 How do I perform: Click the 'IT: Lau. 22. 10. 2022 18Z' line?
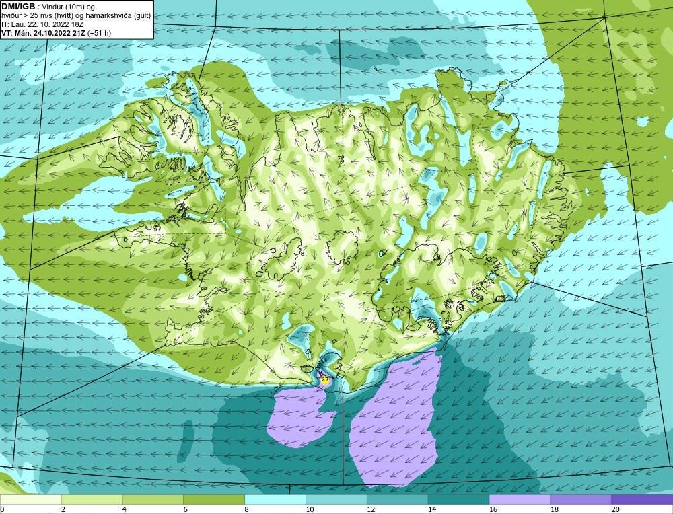42,24
